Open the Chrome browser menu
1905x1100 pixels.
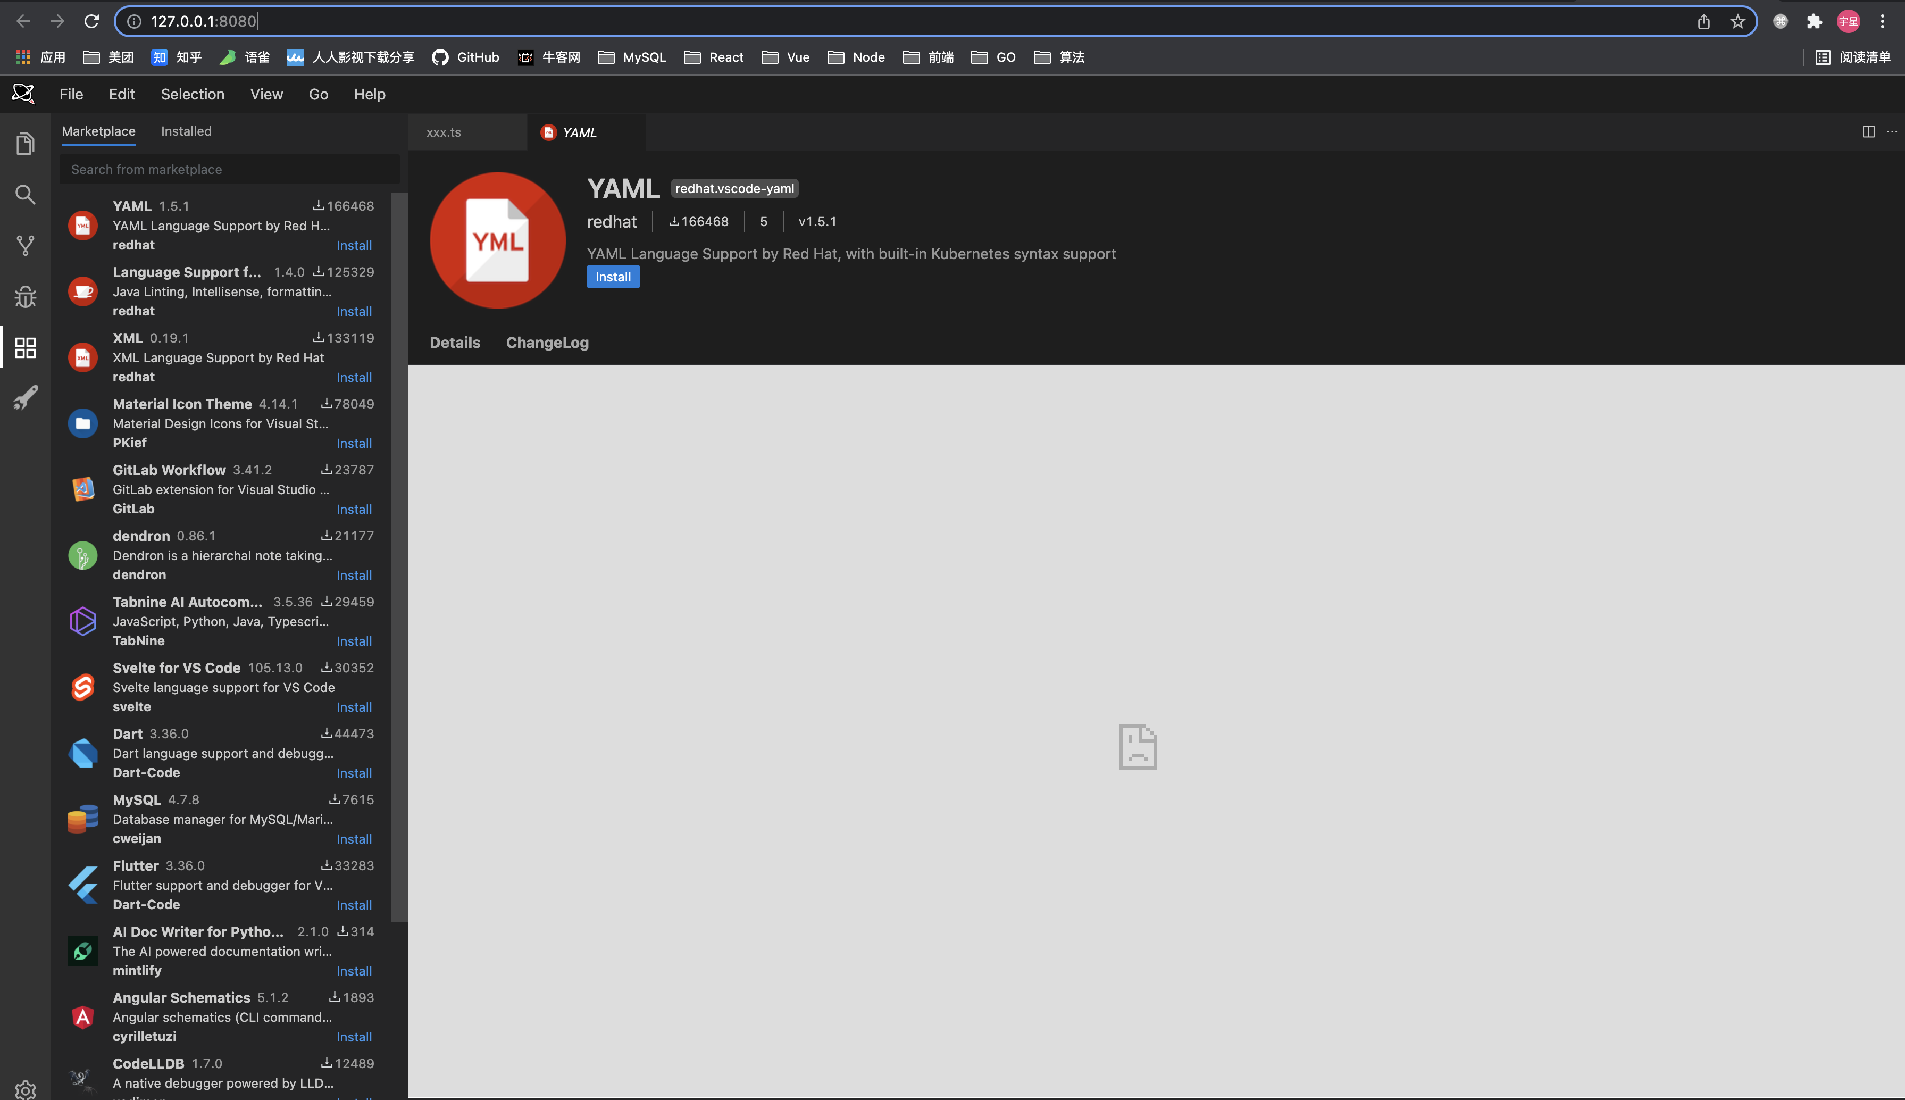click(1881, 20)
